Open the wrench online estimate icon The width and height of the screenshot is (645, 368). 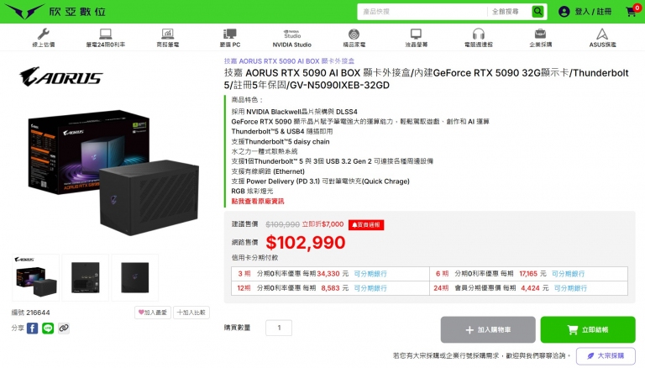coord(44,34)
